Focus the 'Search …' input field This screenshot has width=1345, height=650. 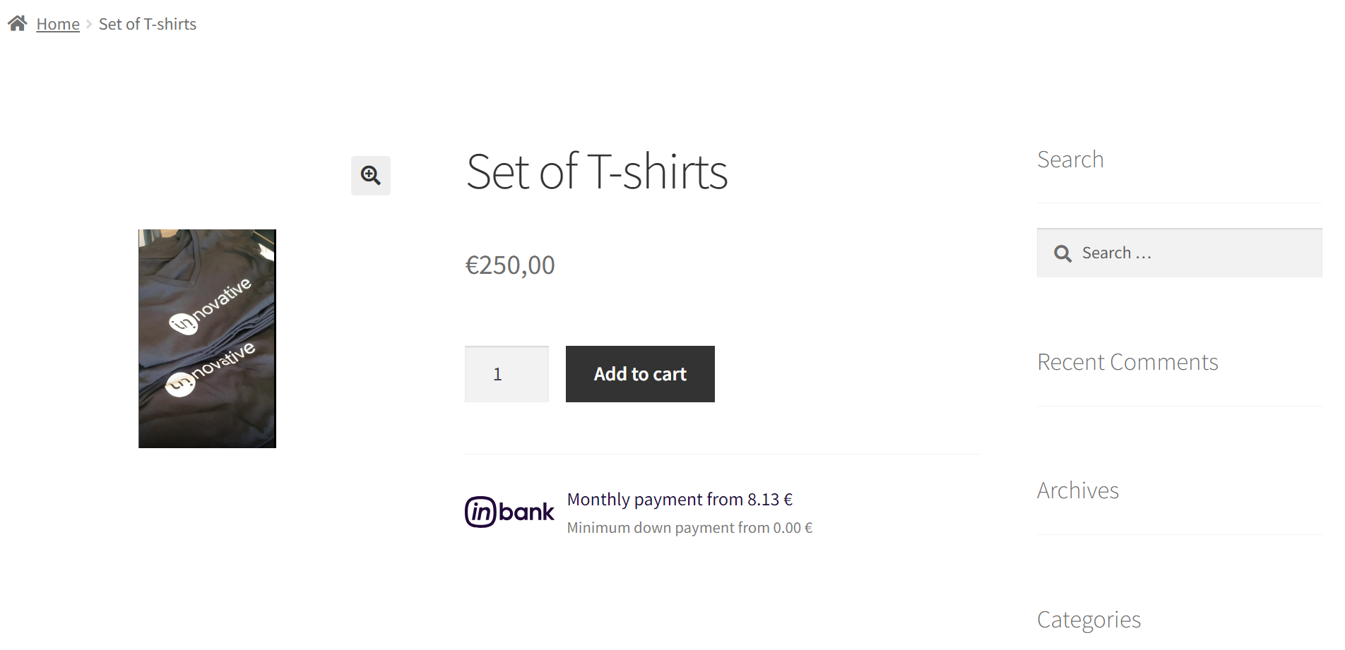click(1194, 253)
